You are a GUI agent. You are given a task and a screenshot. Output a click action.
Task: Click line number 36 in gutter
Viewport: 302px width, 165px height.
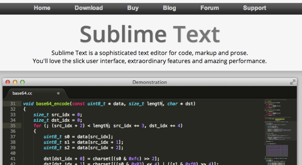13,131
